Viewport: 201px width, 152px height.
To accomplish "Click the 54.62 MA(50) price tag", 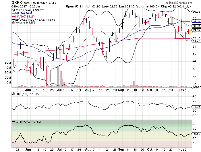I will pyautogui.click(x=196, y=21).
